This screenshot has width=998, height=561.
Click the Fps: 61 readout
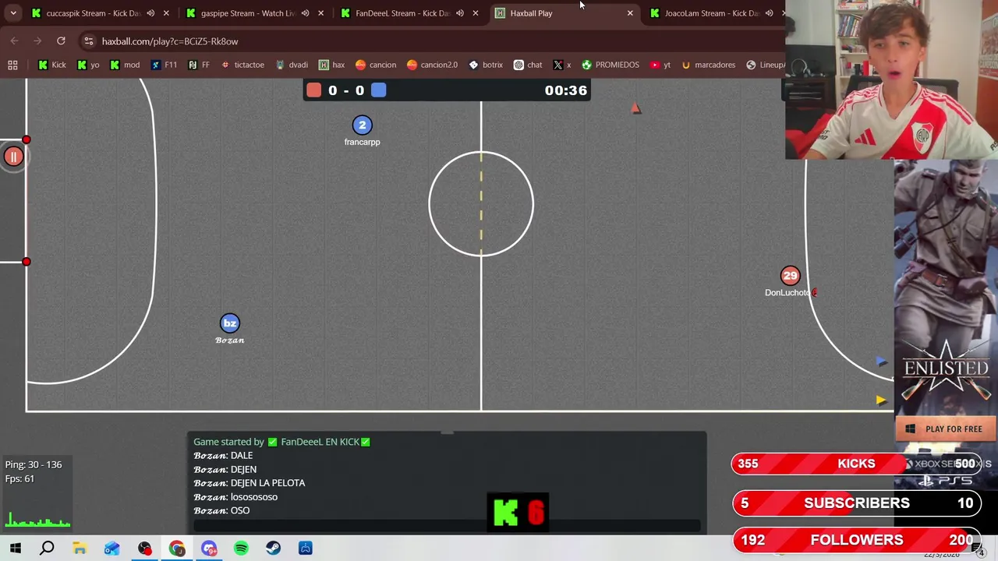pyautogui.click(x=19, y=478)
